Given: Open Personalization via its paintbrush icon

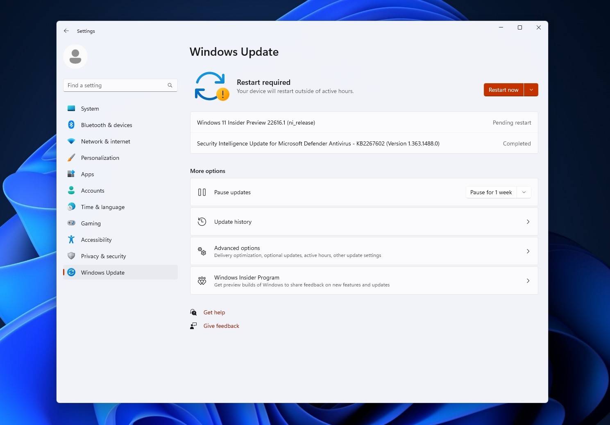Looking at the screenshot, I should pyautogui.click(x=71, y=157).
